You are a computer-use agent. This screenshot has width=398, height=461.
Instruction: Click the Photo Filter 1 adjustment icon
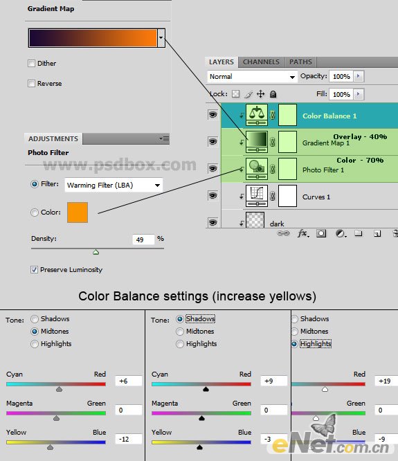click(257, 169)
